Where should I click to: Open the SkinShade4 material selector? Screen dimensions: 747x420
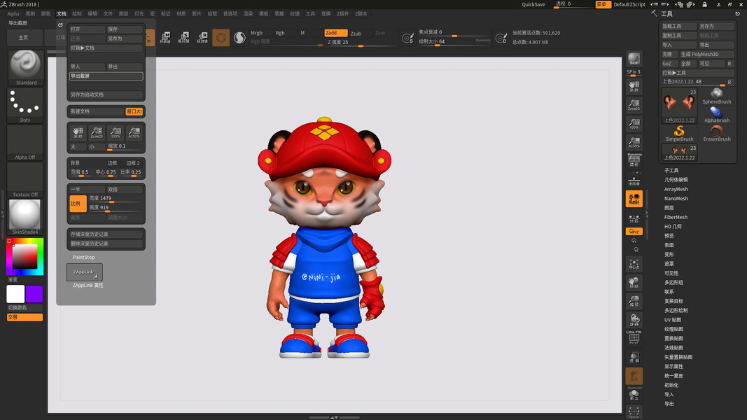[x=25, y=217]
